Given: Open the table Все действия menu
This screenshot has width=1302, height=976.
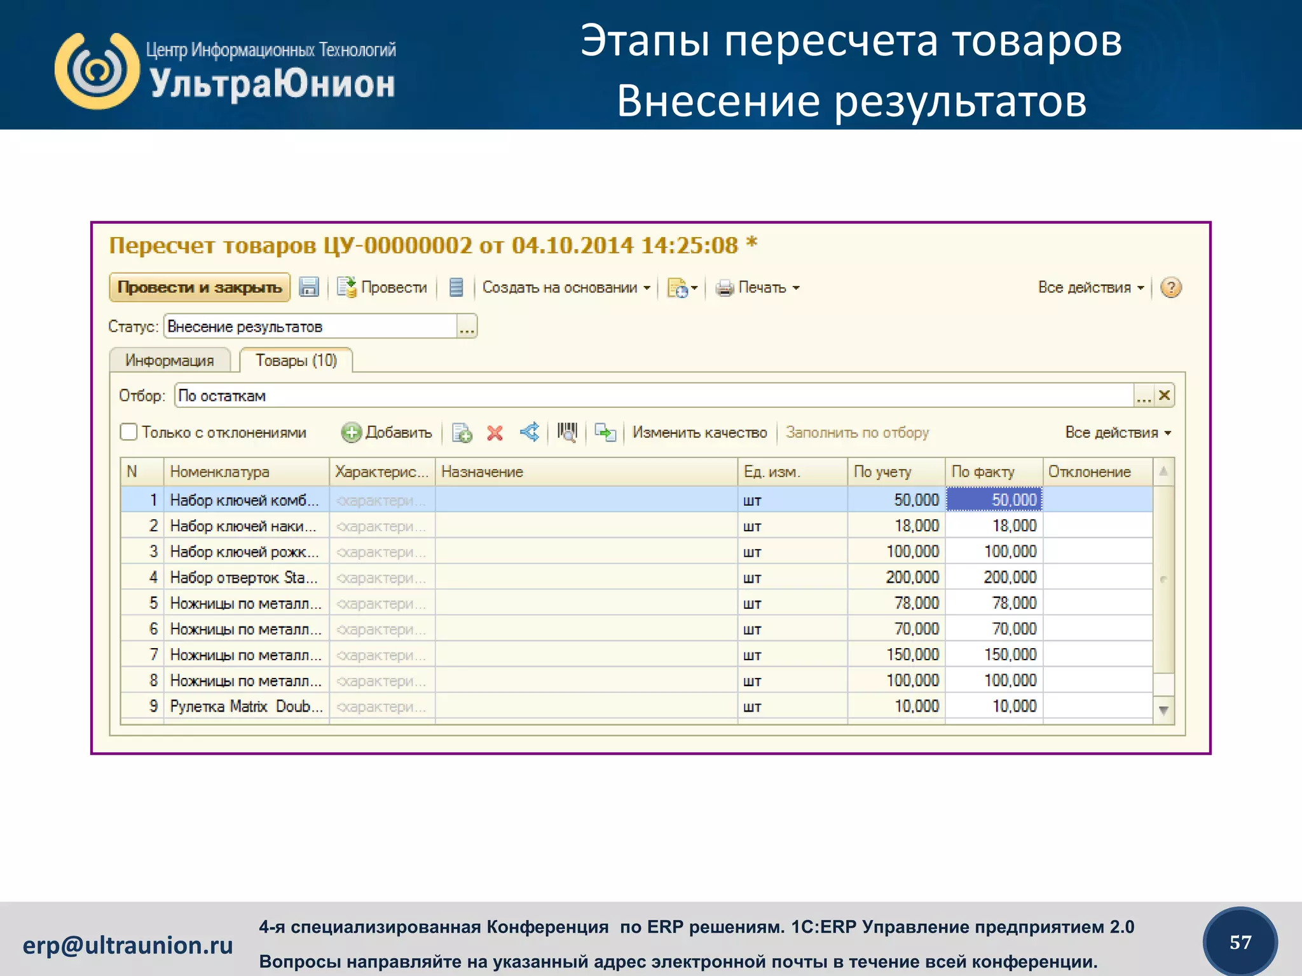Looking at the screenshot, I should (1118, 433).
